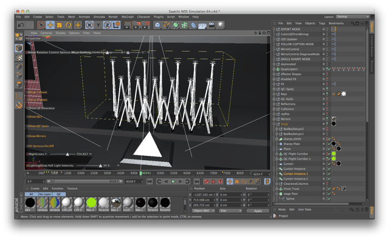Image resolution: width=389 pixels, height=239 pixels.
Task: Collapse the Stage object group
Action: 274,124
